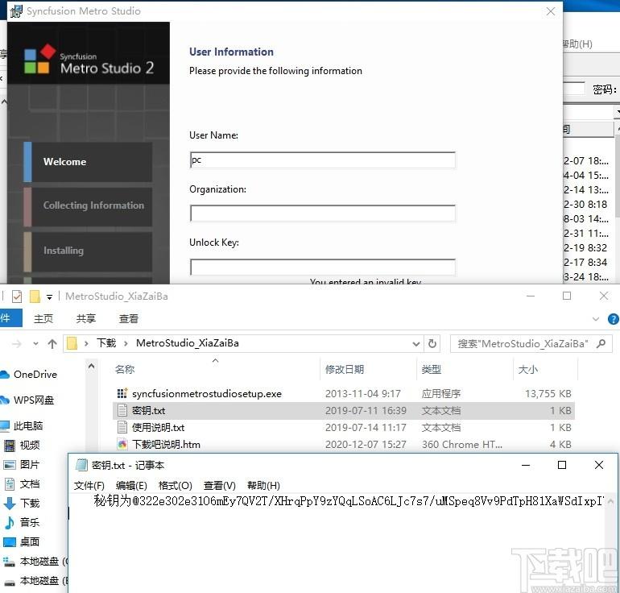The width and height of the screenshot is (620, 593).
Task: Sort files by 修改日期 column header
Action: click(345, 370)
